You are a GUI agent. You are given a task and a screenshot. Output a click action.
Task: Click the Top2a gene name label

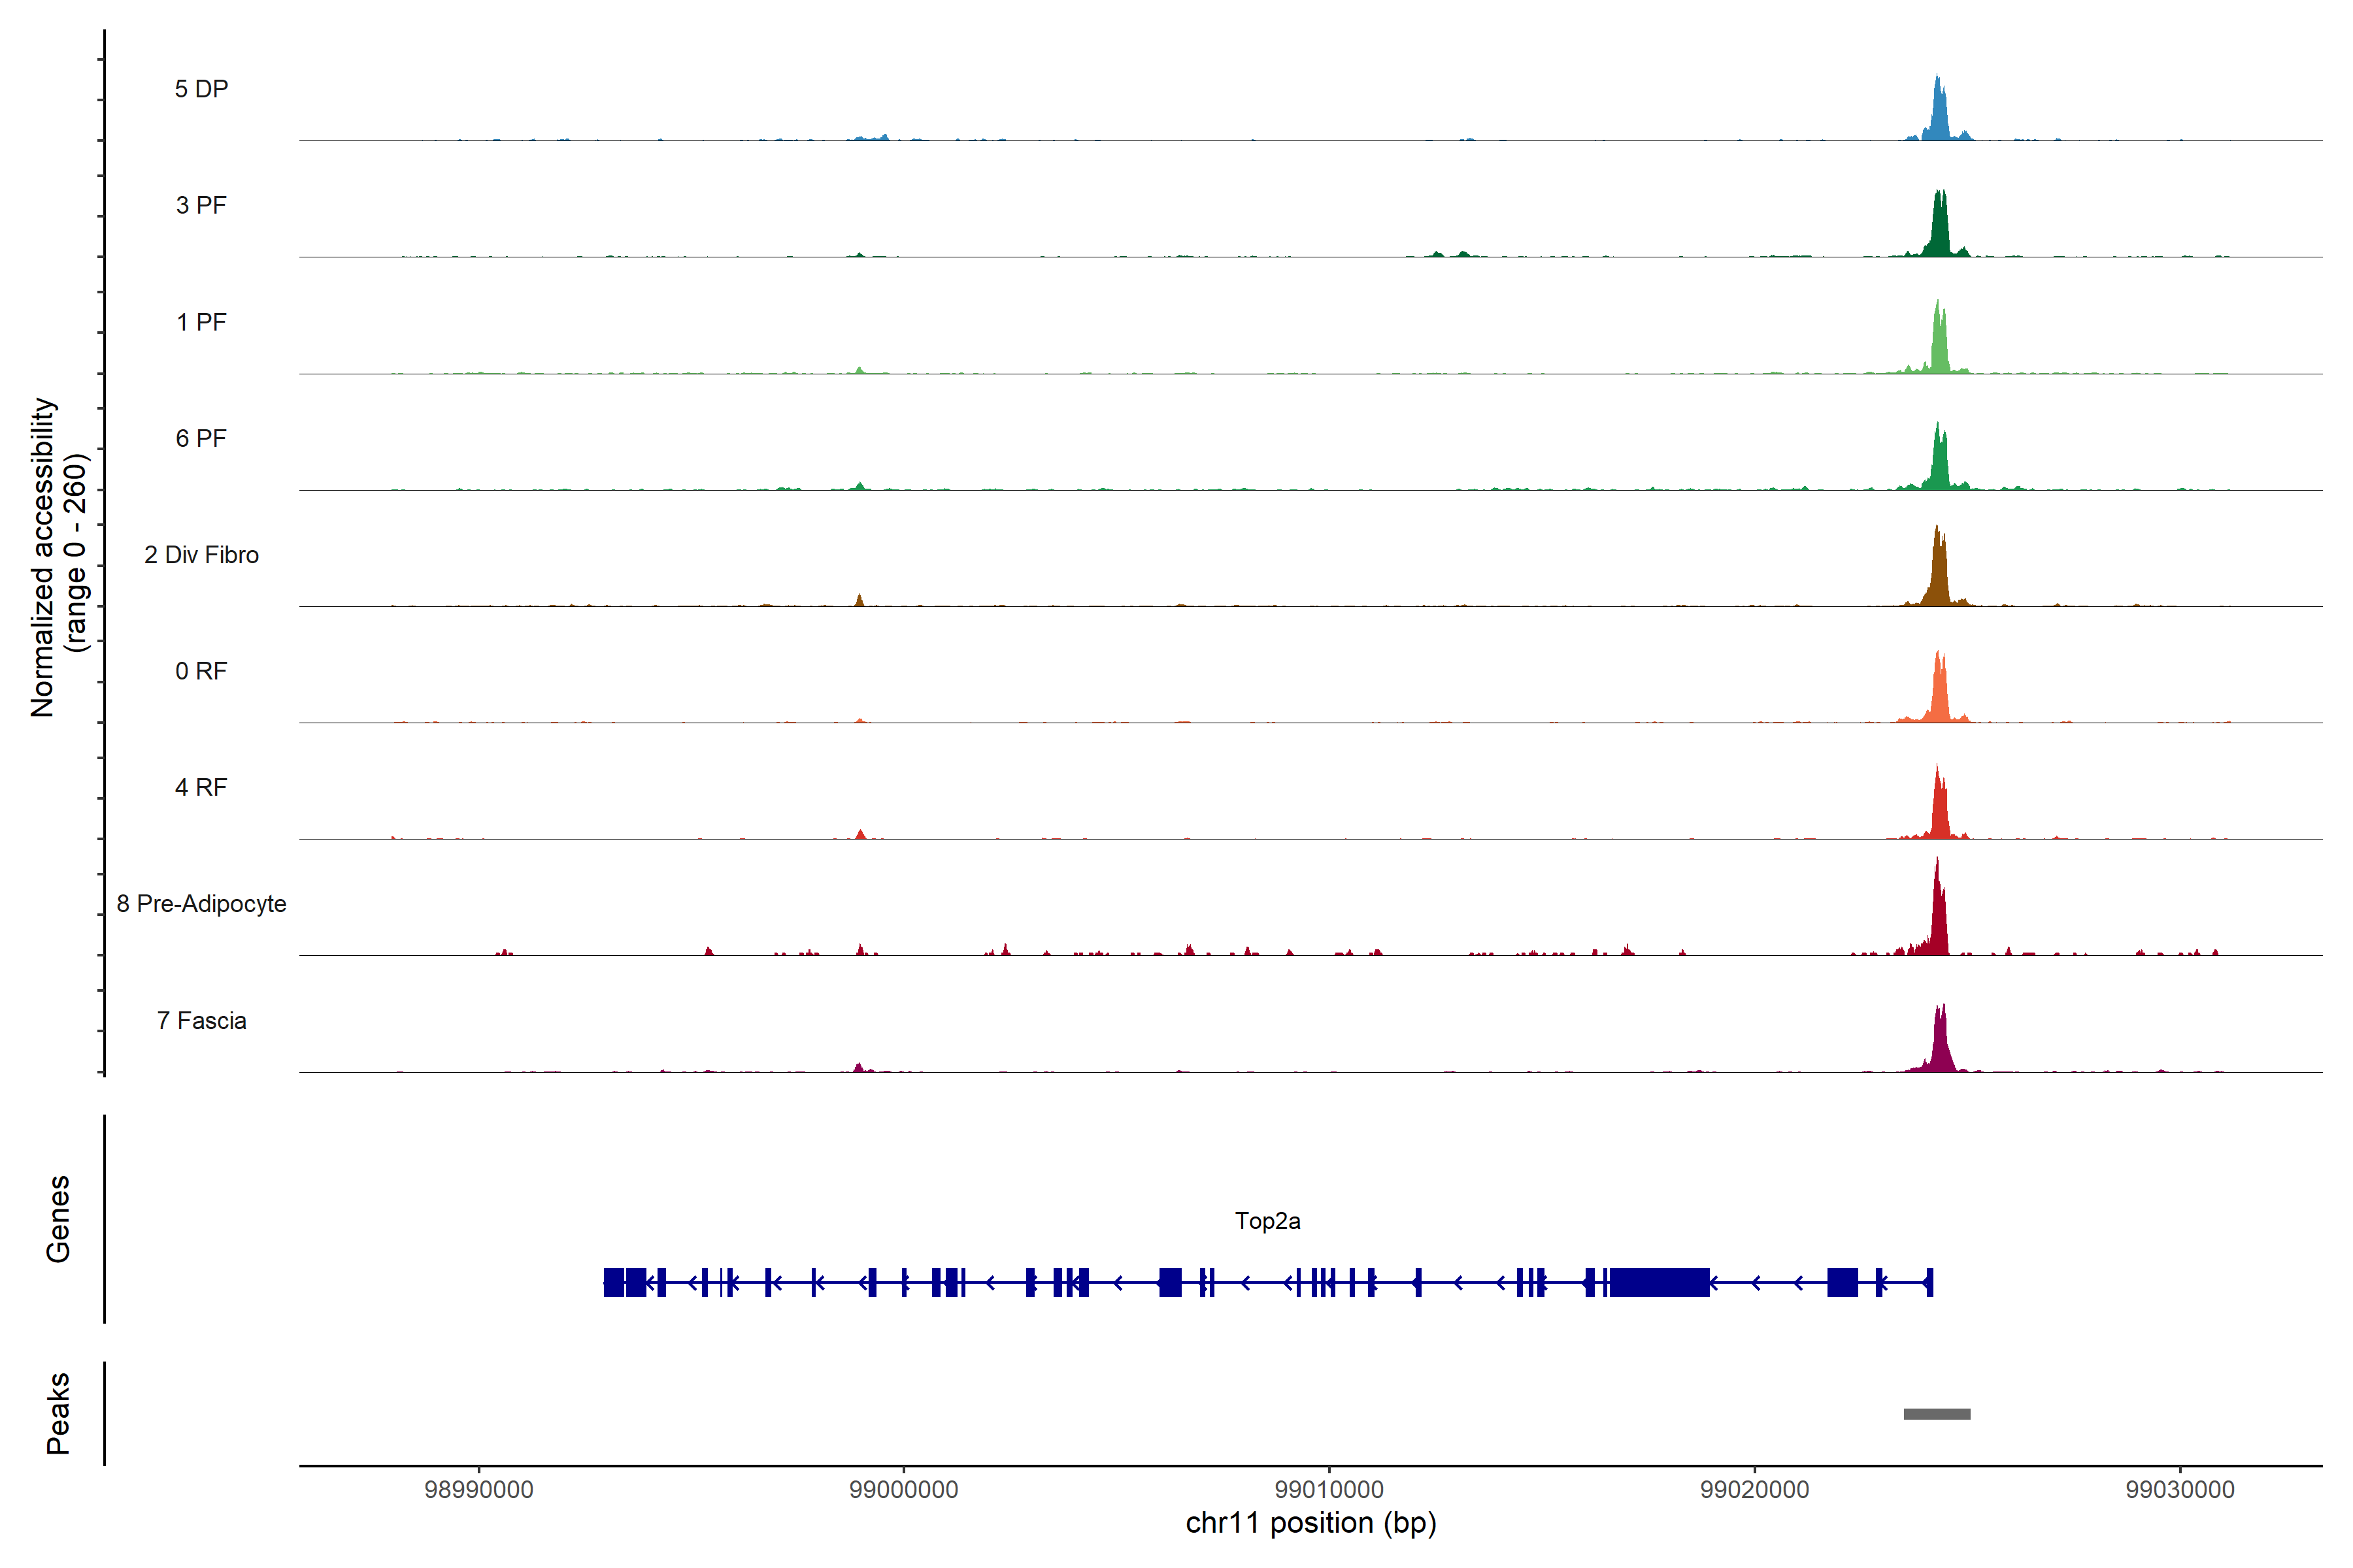coord(1267,1221)
